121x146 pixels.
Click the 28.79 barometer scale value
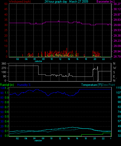(117, 57)
